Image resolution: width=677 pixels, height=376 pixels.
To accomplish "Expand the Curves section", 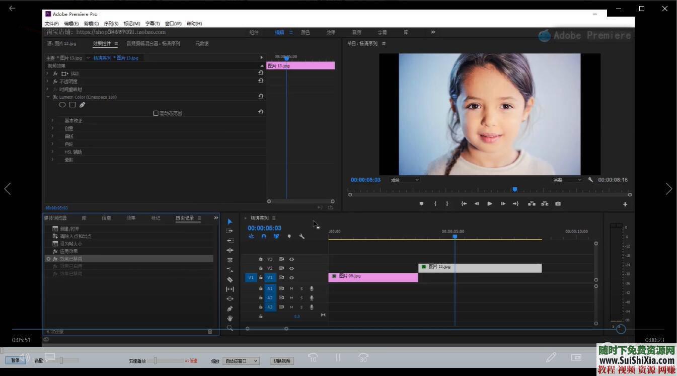I will point(52,136).
